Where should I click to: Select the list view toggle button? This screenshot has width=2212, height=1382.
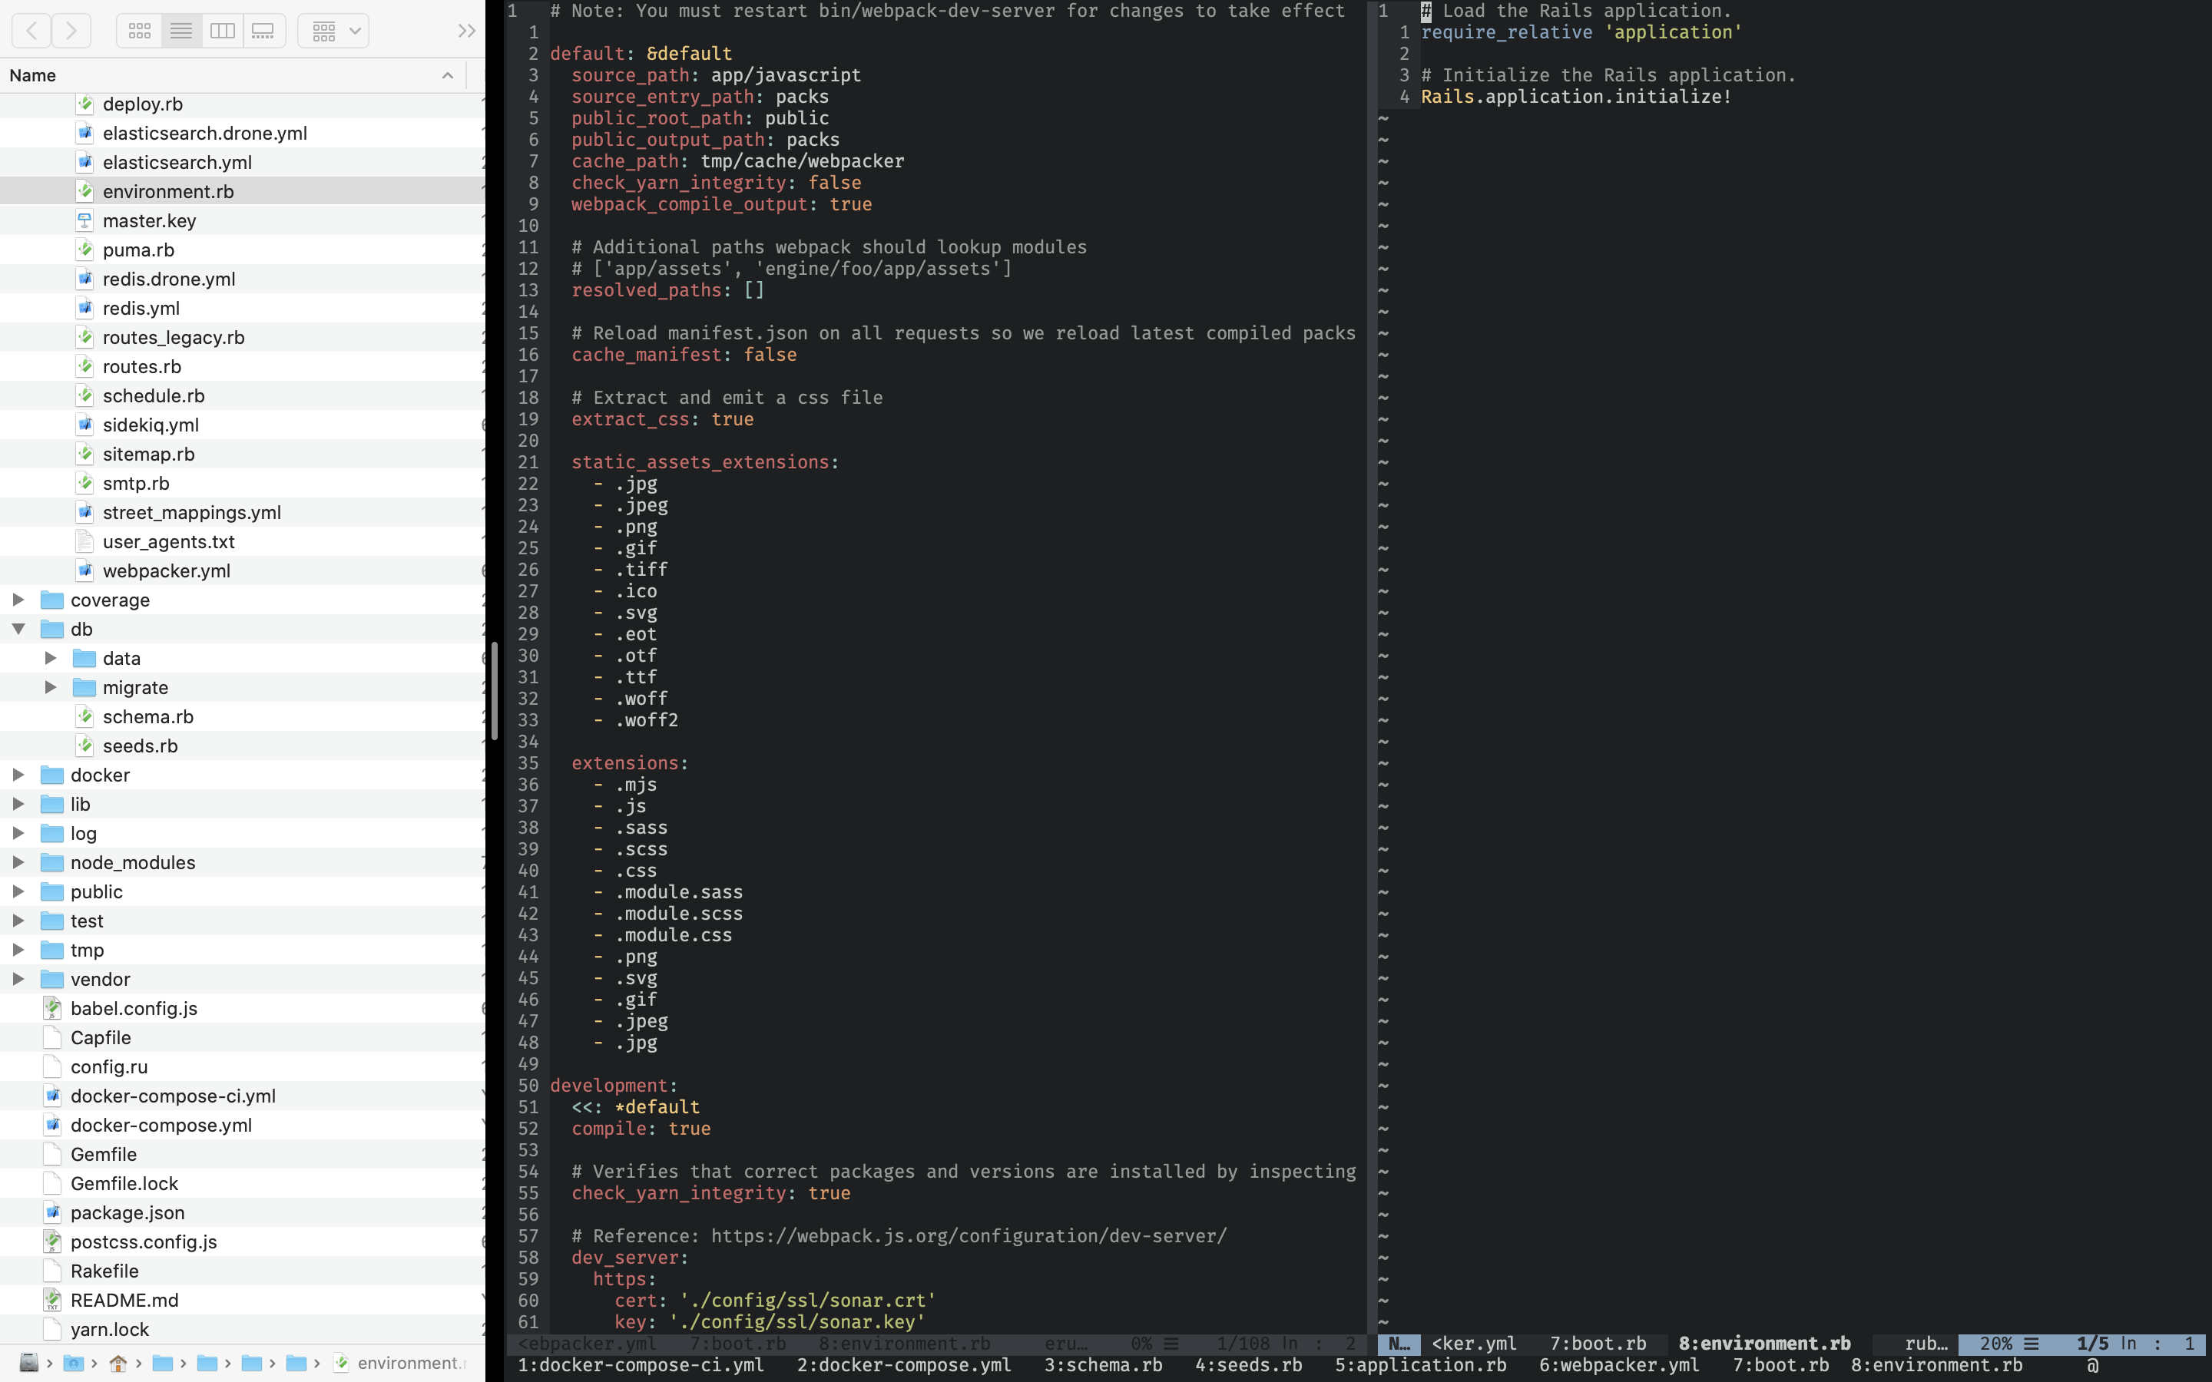(181, 31)
